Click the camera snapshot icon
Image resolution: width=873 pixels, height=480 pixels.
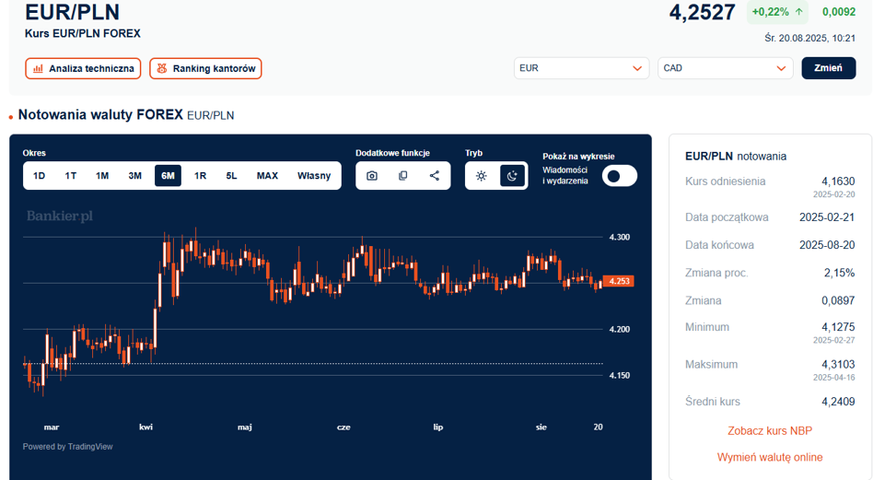[372, 176]
